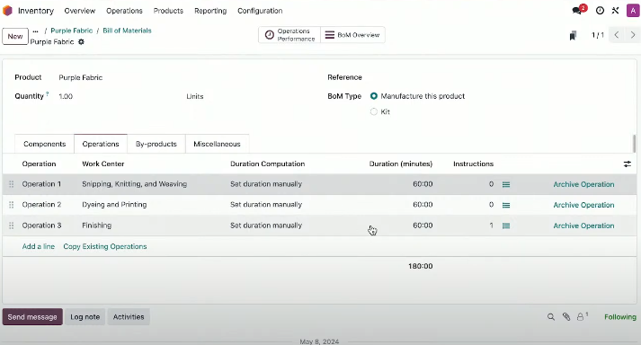Open the Products menu
Screen dimensions: 641x345
tap(168, 11)
